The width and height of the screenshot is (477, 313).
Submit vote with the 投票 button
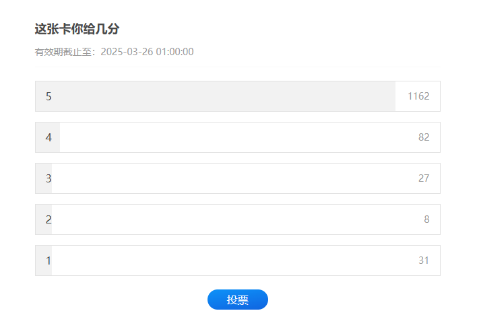point(238,300)
